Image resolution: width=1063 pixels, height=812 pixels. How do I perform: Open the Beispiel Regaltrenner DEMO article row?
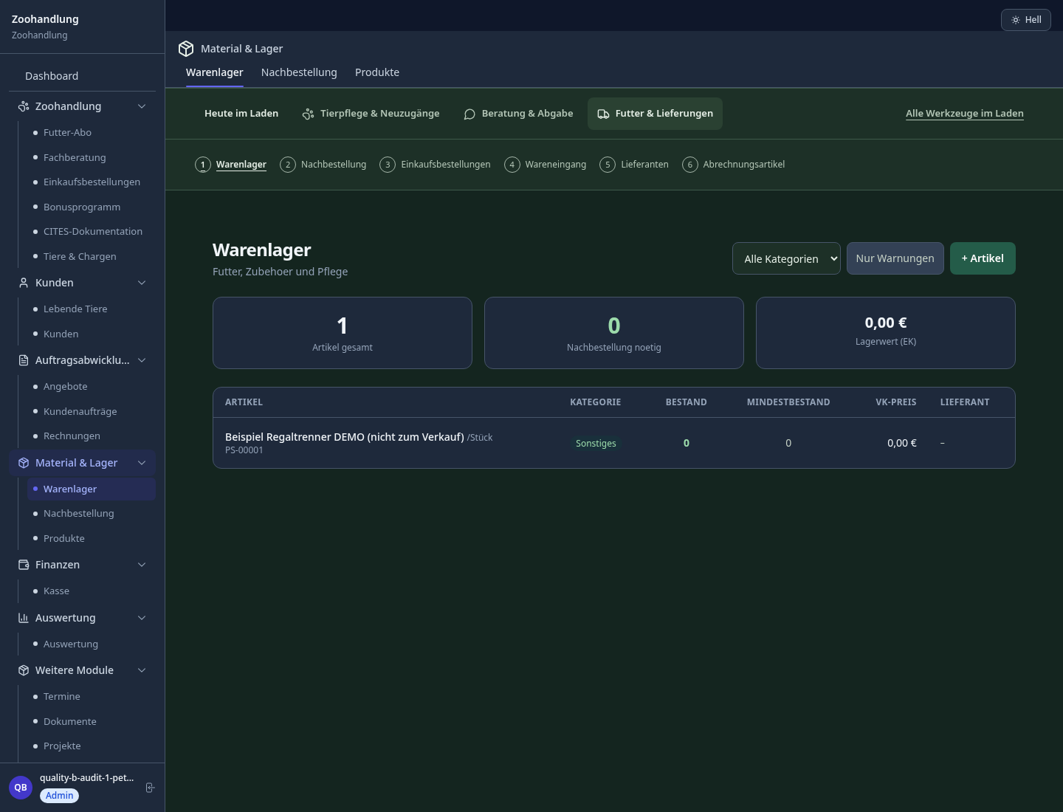point(614,443)
